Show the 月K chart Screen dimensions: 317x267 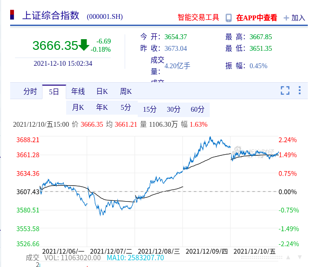(x=78, y=107)
